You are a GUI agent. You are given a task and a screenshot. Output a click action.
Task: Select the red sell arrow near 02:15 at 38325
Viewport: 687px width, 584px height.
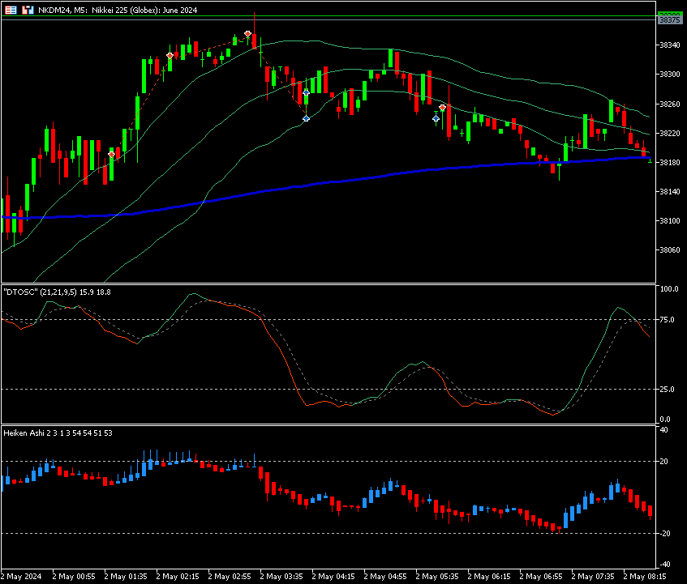(170, 56)
